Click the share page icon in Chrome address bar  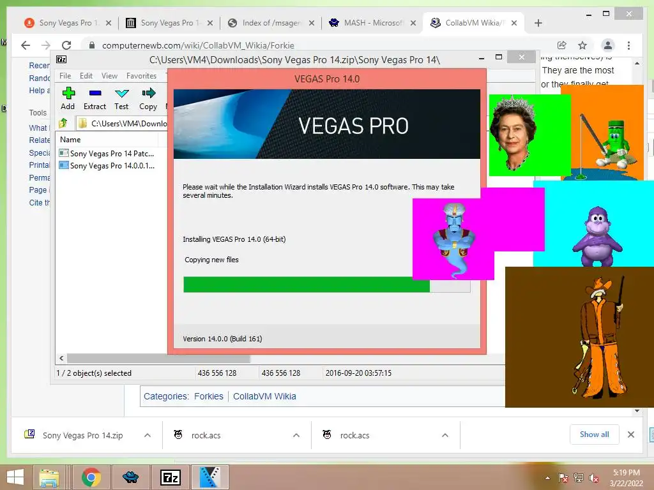[x=562, y=45]
